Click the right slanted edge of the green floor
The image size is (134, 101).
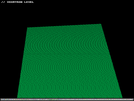pyautogui.click(x=112, y=61)
